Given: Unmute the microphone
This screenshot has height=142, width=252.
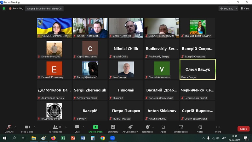Looking at the screenshot, I should 9,128.
